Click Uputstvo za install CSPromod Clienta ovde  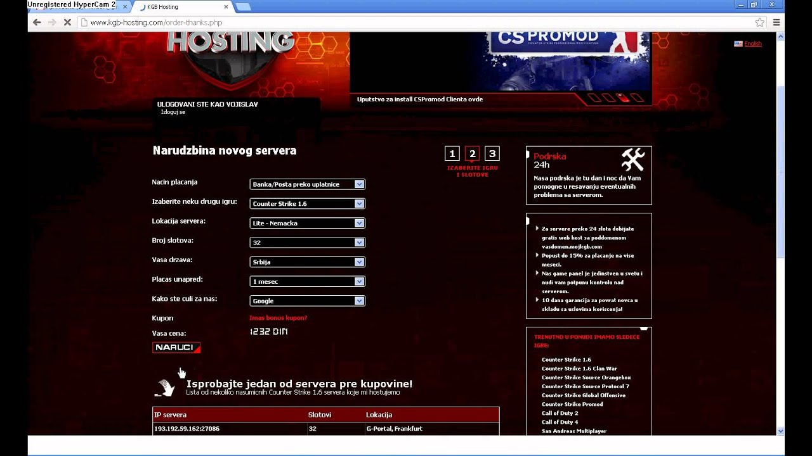420,99
